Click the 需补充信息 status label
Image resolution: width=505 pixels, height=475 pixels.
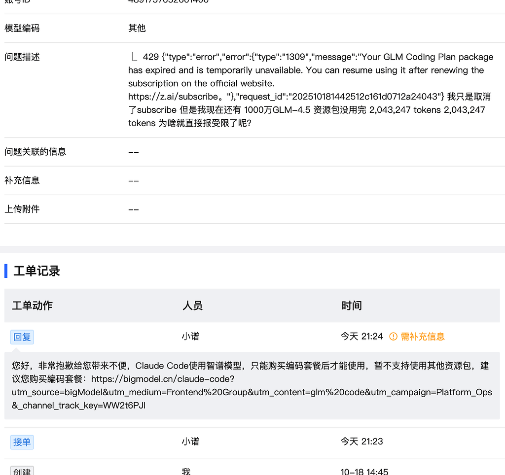pyautogui.click(x=423, y=337)
